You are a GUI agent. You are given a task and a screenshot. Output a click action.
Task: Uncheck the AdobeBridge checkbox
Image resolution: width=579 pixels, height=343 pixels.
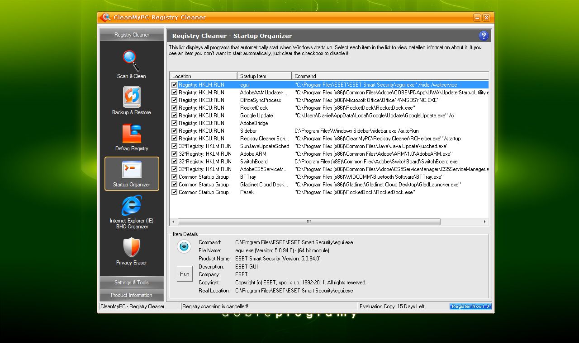174,123
